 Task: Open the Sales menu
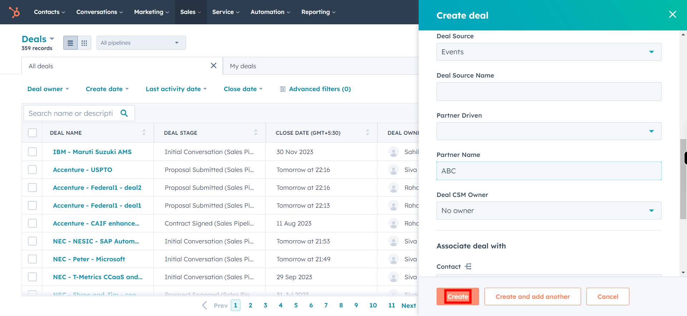[x=191, y=12]
